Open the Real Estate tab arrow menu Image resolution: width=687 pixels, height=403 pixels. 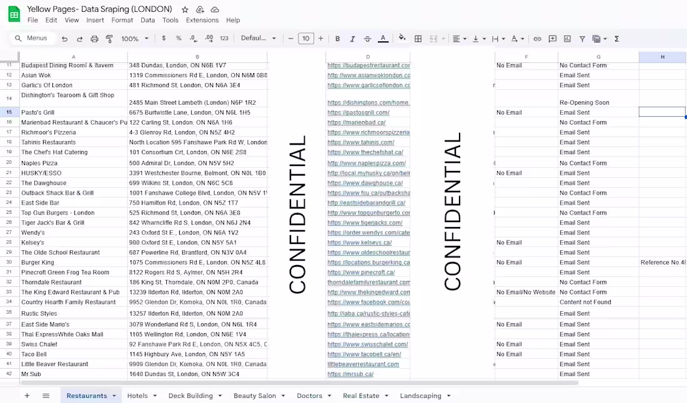[x=387, y=396]
